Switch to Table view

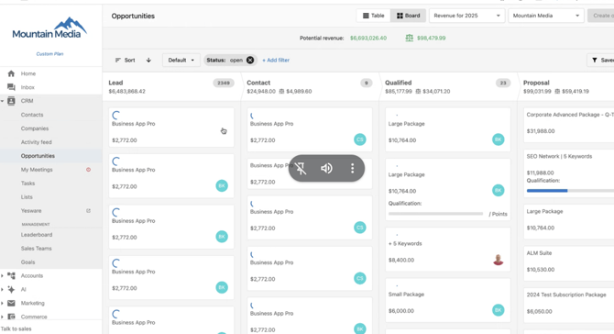374,16
